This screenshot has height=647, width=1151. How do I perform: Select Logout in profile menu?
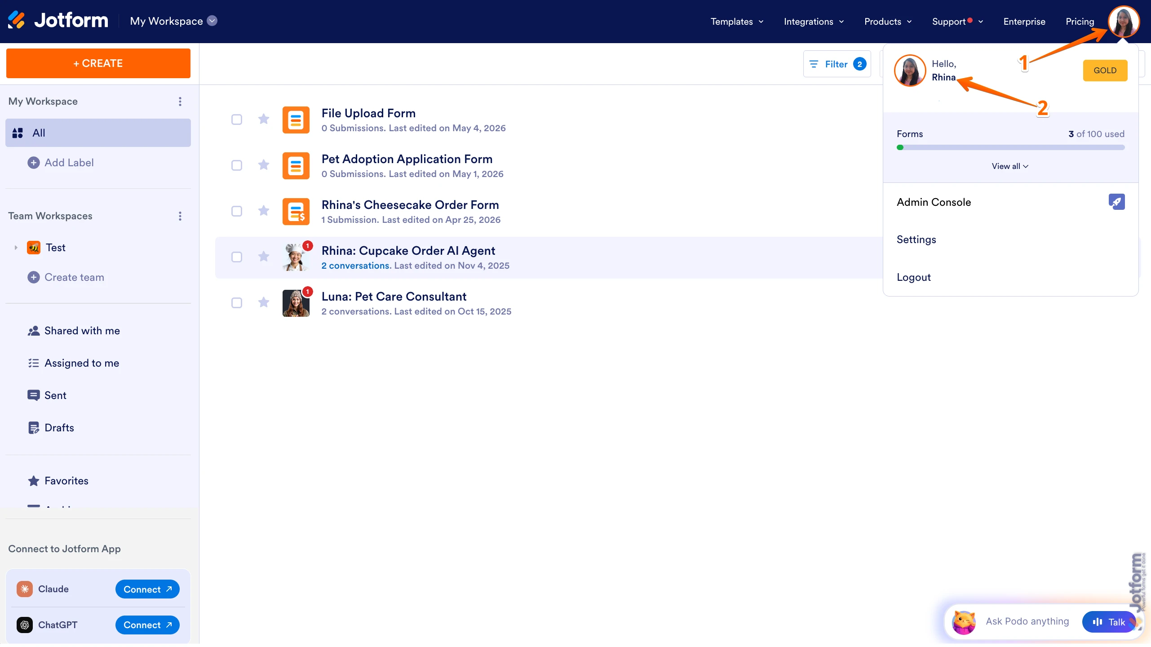pos(1010,277)
